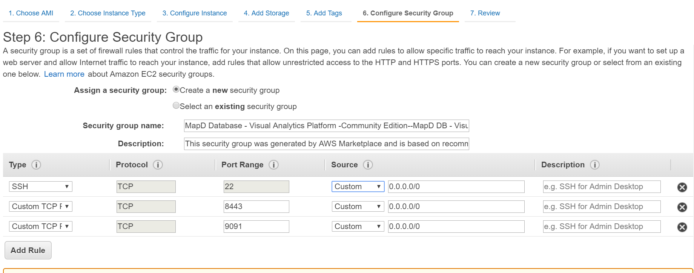This screenshot has height=273, width=694.
Task: Choose Select an existing security group
Action: pos(176,106)
